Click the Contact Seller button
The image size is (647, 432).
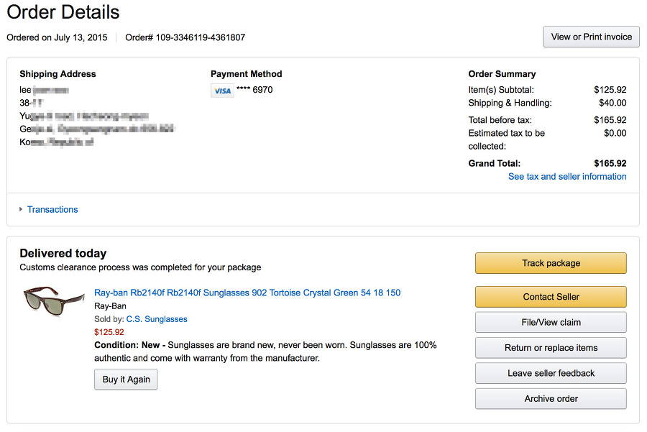click(551, 297)
